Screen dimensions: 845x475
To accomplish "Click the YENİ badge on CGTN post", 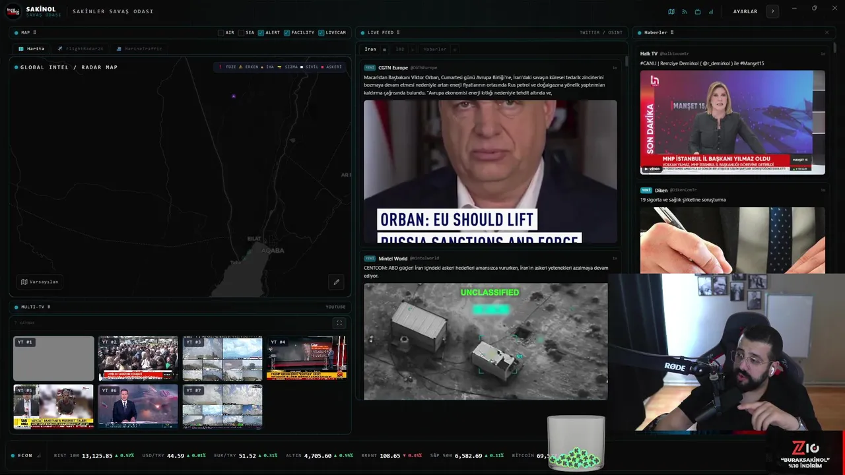I will pyautogui.click(x=370, y=67).
